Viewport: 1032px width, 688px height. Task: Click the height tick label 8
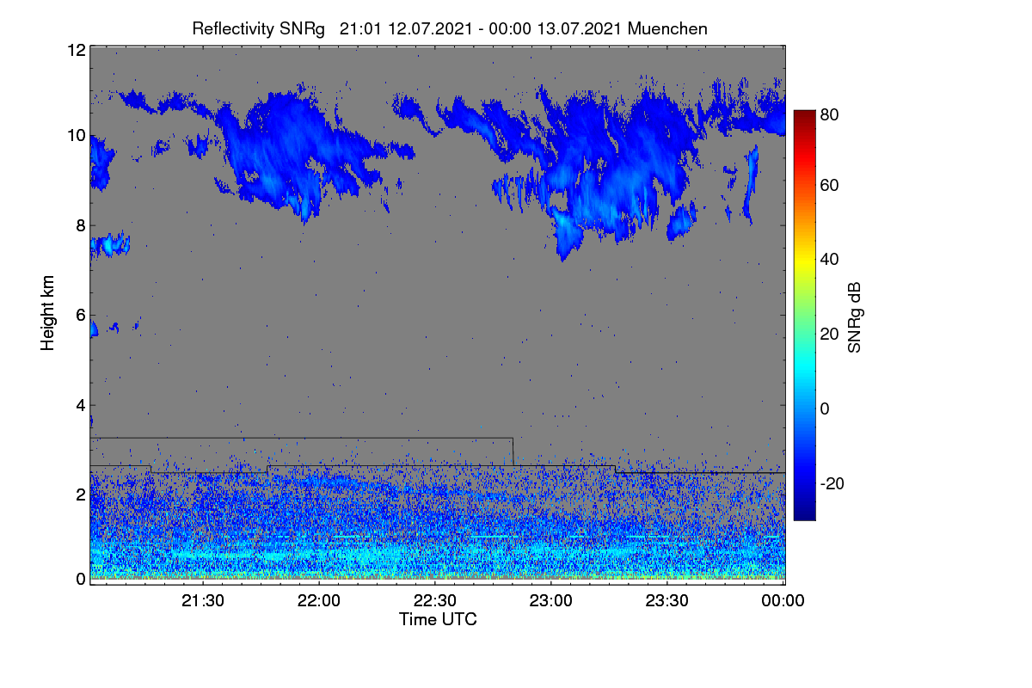tap(80, 225)
